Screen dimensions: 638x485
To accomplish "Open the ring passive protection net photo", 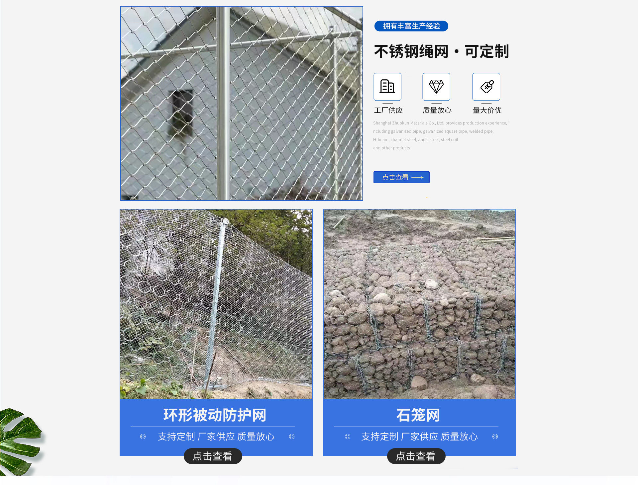I will point(216,304).
